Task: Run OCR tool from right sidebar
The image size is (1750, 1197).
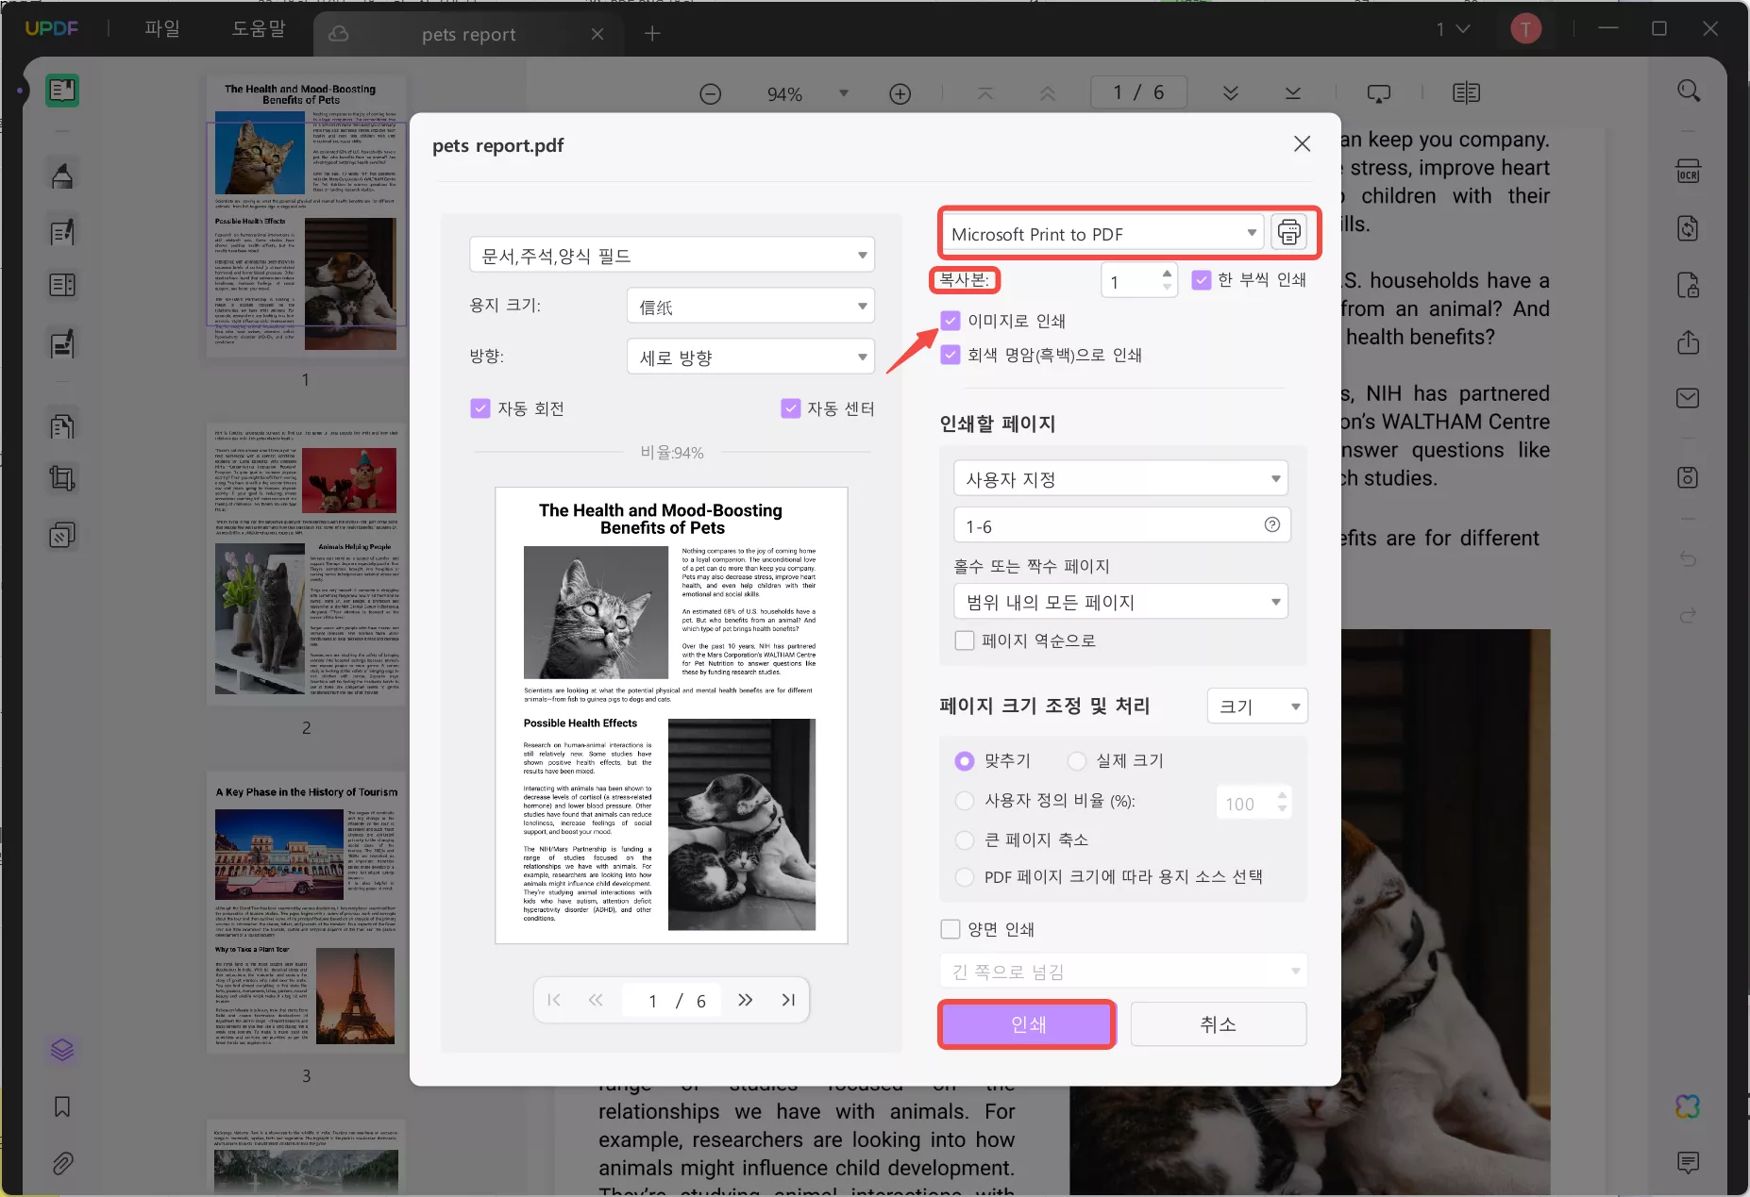Action: point(1688,172)
